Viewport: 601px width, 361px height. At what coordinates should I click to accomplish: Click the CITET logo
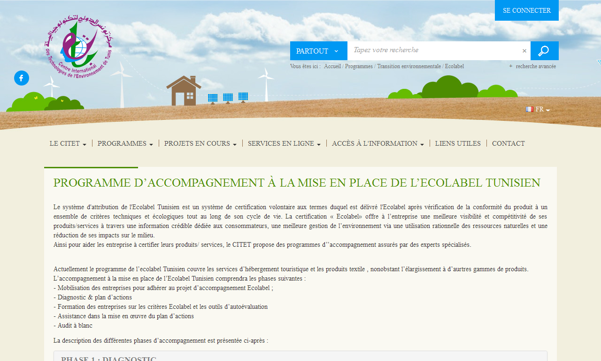tap(79, 47)
